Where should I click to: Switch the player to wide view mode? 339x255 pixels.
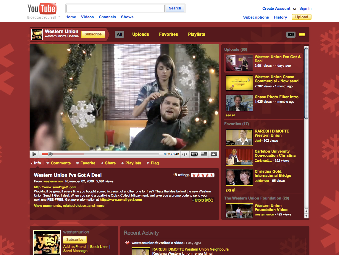pos(204,154)
